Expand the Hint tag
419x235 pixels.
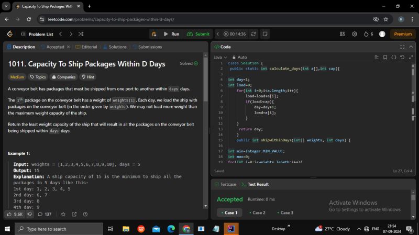[x=88, y=77]
